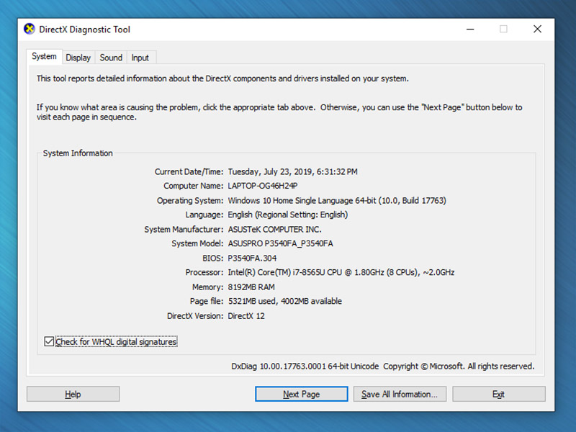Image resolution: width=576 pixels, height=432 pixels.
Task: Open the Sound tab
Action: pyautogui.click(x=111, y=58)
